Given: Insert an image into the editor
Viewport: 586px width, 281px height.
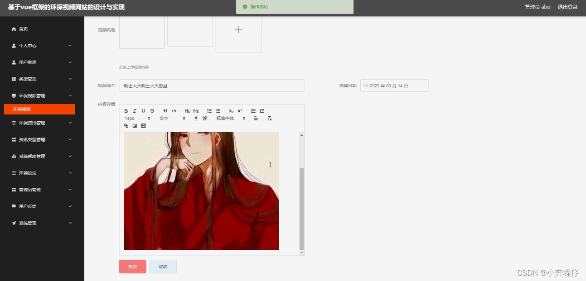Looking at the screenshot, I should pos(135,126).
